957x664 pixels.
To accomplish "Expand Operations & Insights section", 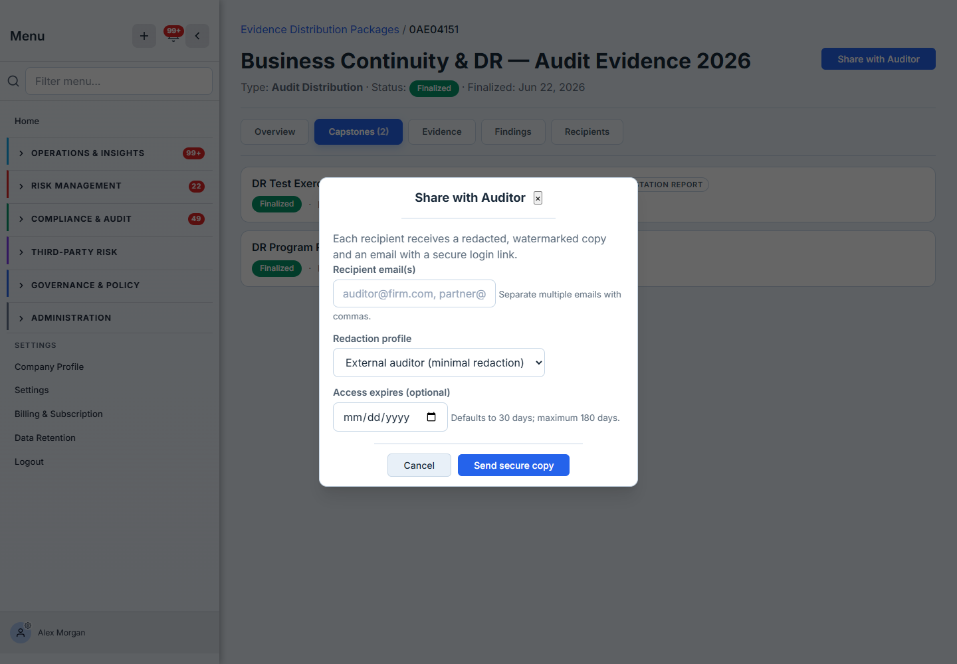I will pyautogui.click(x=110, y=153).
